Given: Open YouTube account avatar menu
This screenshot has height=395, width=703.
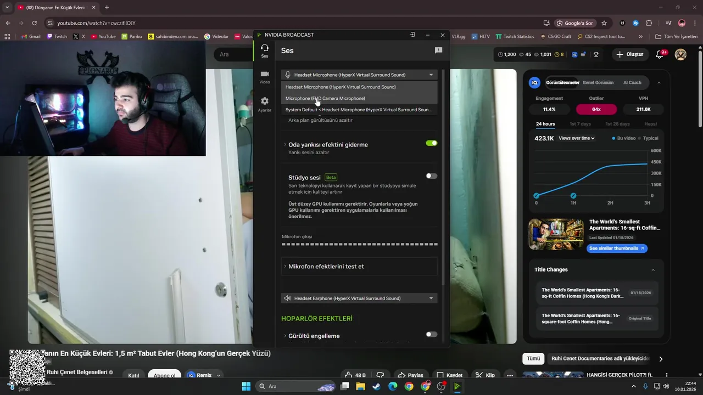Looking at the screenshot, I should pos(680,54).
